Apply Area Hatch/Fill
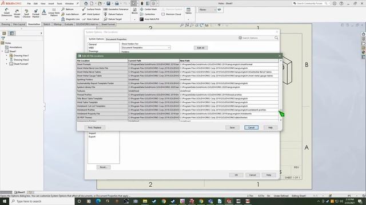This screenshot has width=366, height=205. click(x=149, y=19)
